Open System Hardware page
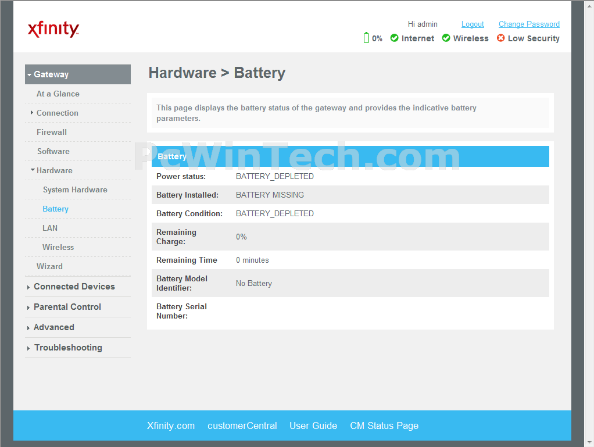Viewport: 594px width, 447px height. 75,189
